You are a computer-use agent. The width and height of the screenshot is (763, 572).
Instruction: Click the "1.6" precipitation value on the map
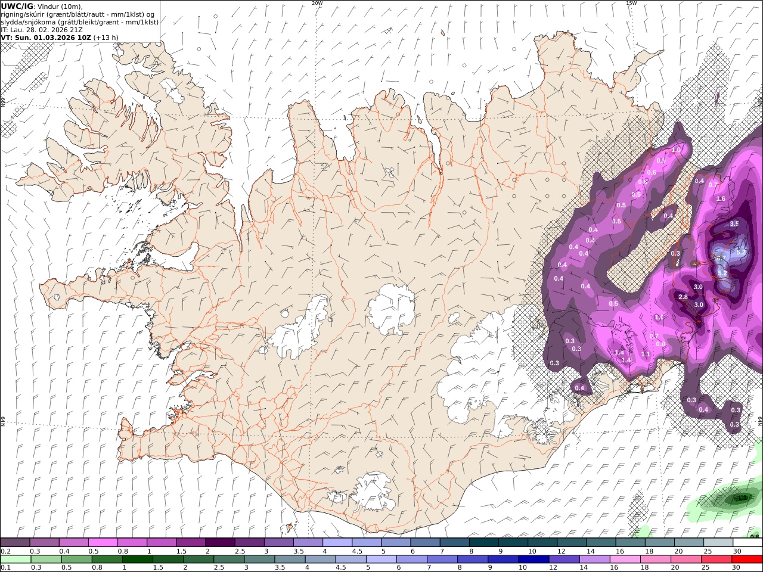(720, 199)
